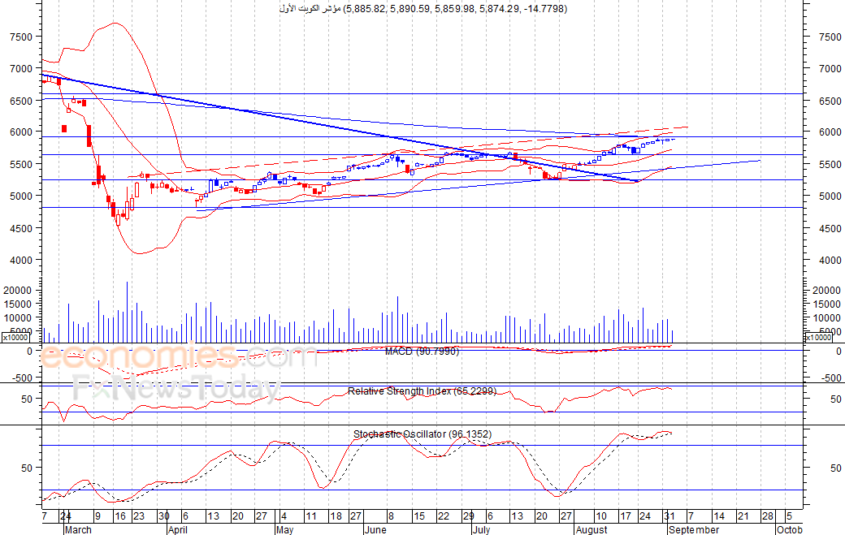Open the economies.com watermark link

[x=178, y=356]
